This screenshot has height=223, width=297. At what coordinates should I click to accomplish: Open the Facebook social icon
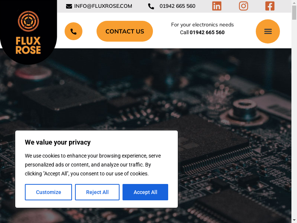(270, 6)
